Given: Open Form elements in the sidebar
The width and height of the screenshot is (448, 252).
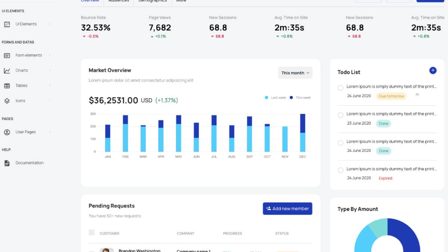Looking at the screenshot, I should 29,55.
